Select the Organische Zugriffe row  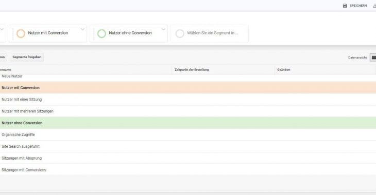point(188,134)
